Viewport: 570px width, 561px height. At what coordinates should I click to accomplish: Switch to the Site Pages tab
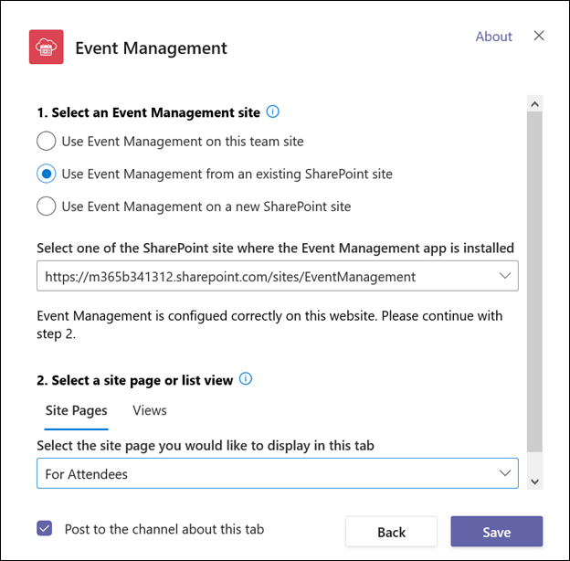click(x=77, y=410)
